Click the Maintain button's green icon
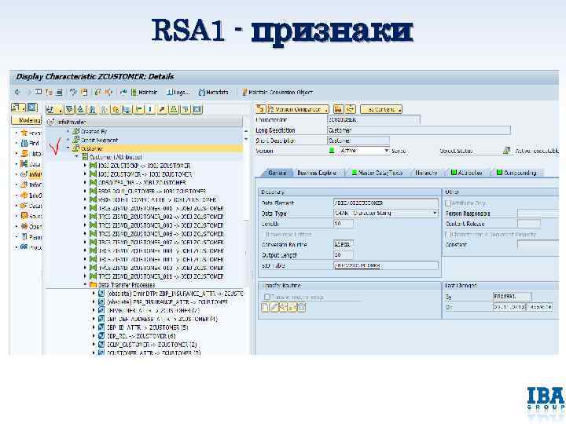 pyautogui.click(x=134, y=93)
